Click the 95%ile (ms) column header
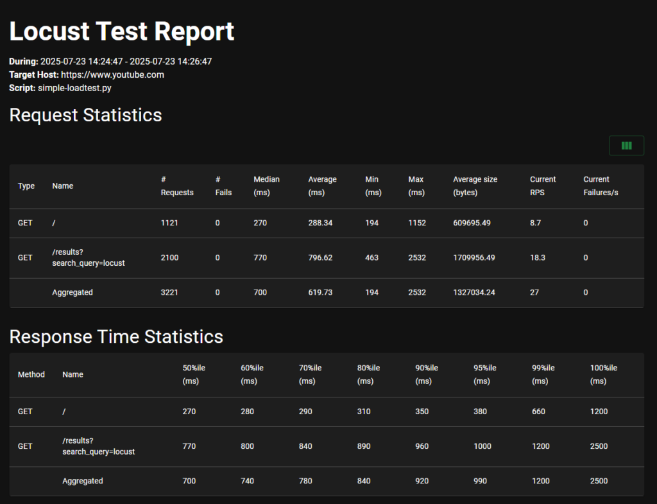 tap(485, 374)
